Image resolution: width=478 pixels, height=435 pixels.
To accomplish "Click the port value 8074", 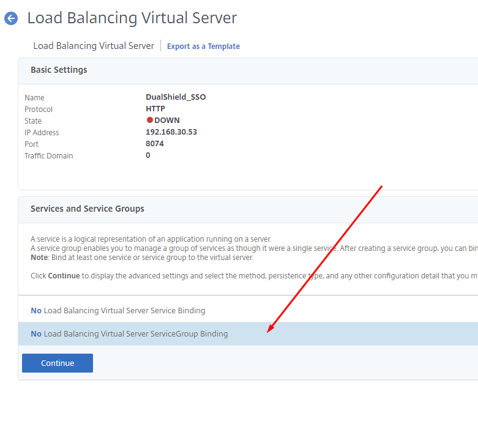I will (x=155, y=144).
